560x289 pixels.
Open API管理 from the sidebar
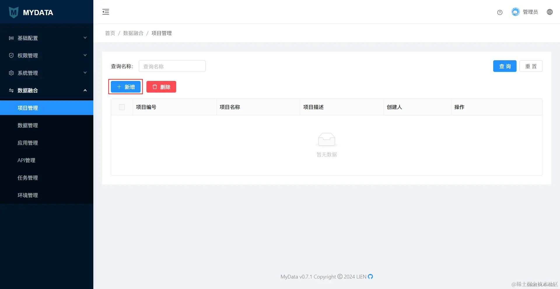pos(26,160)
